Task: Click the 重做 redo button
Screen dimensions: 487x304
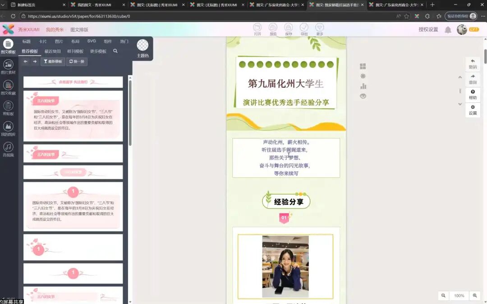Action: point(473,79)
